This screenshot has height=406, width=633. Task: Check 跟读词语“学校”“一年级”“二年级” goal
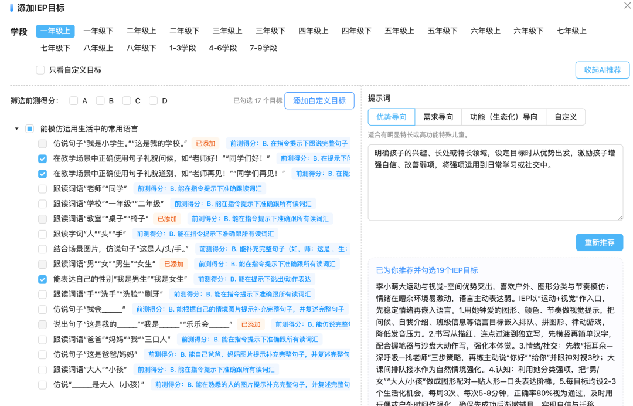pos(42,204)
